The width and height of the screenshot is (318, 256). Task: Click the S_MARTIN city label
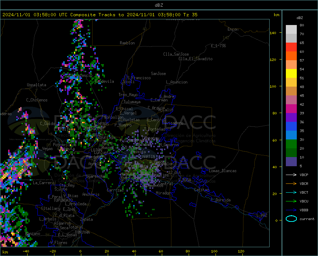click(x=146, y=157)
